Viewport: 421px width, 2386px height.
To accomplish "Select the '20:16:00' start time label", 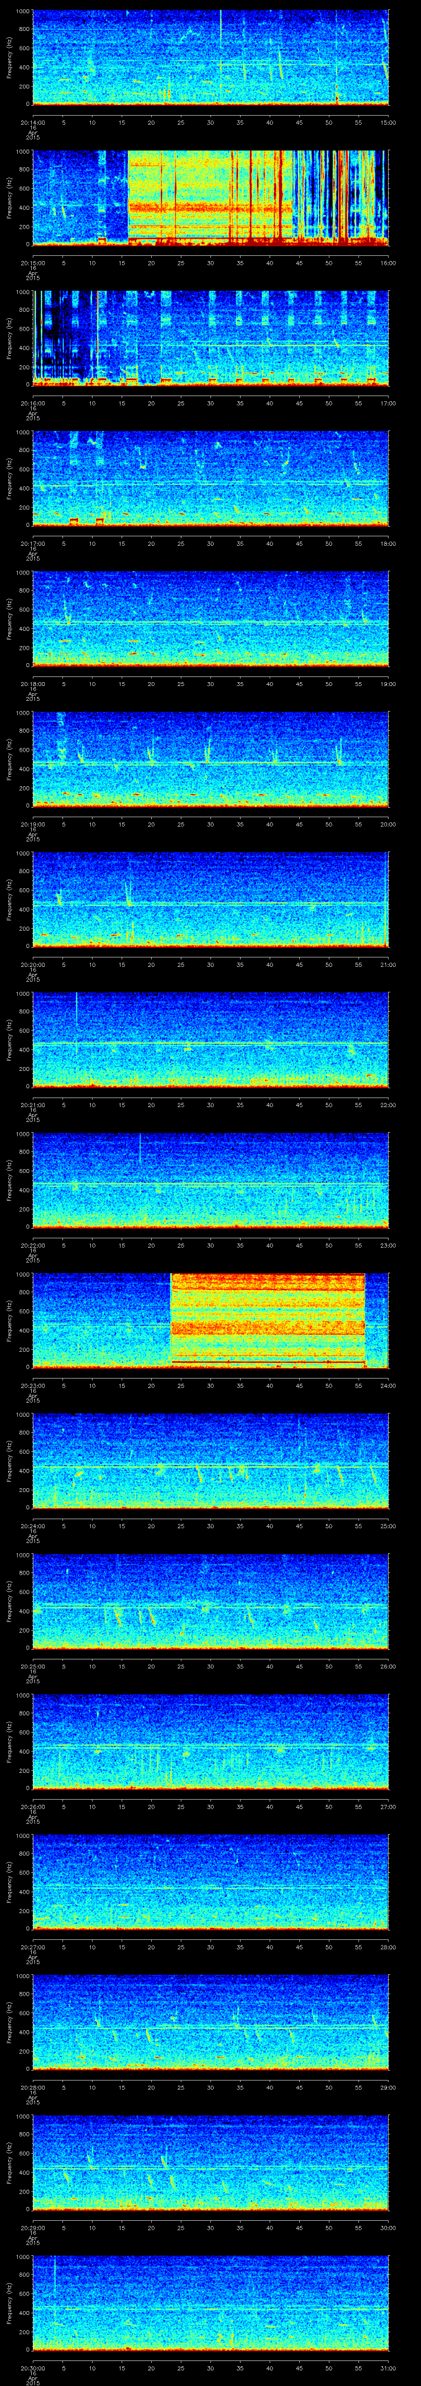I will (x=32, y=403).
